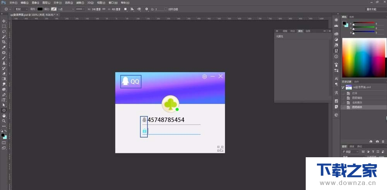The width and height of the screenshot is (387, 190).
Task: Select the Crop tool
Action: pos(4,42)
